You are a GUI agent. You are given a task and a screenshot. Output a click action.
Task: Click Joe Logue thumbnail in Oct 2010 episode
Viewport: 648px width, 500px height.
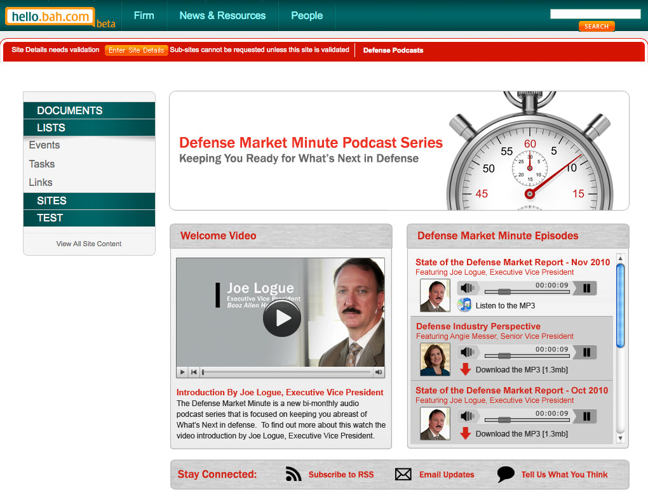pyautogui.click(x=435, y=423)
